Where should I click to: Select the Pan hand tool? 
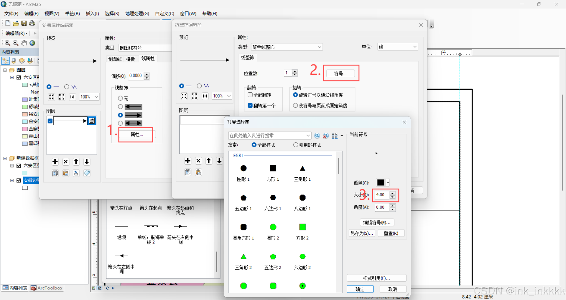coord(24,43)
